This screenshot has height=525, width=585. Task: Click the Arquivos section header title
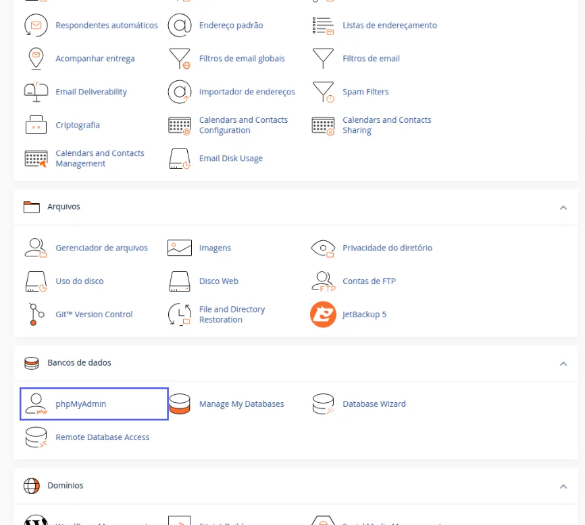coord(63,206)
